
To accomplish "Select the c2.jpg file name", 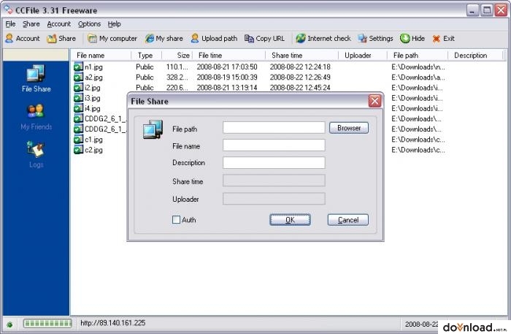I will 93,150.
